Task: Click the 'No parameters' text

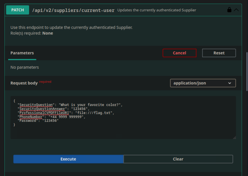Action: click(x=25, y=67)
